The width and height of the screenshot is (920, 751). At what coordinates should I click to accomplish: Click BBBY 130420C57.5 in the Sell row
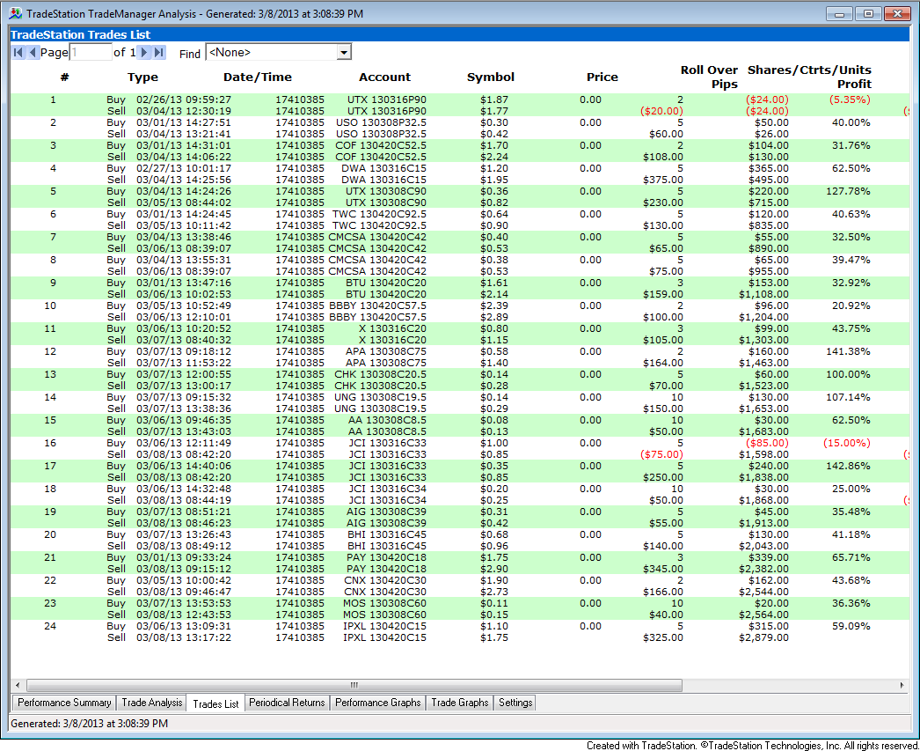point(378,317)
